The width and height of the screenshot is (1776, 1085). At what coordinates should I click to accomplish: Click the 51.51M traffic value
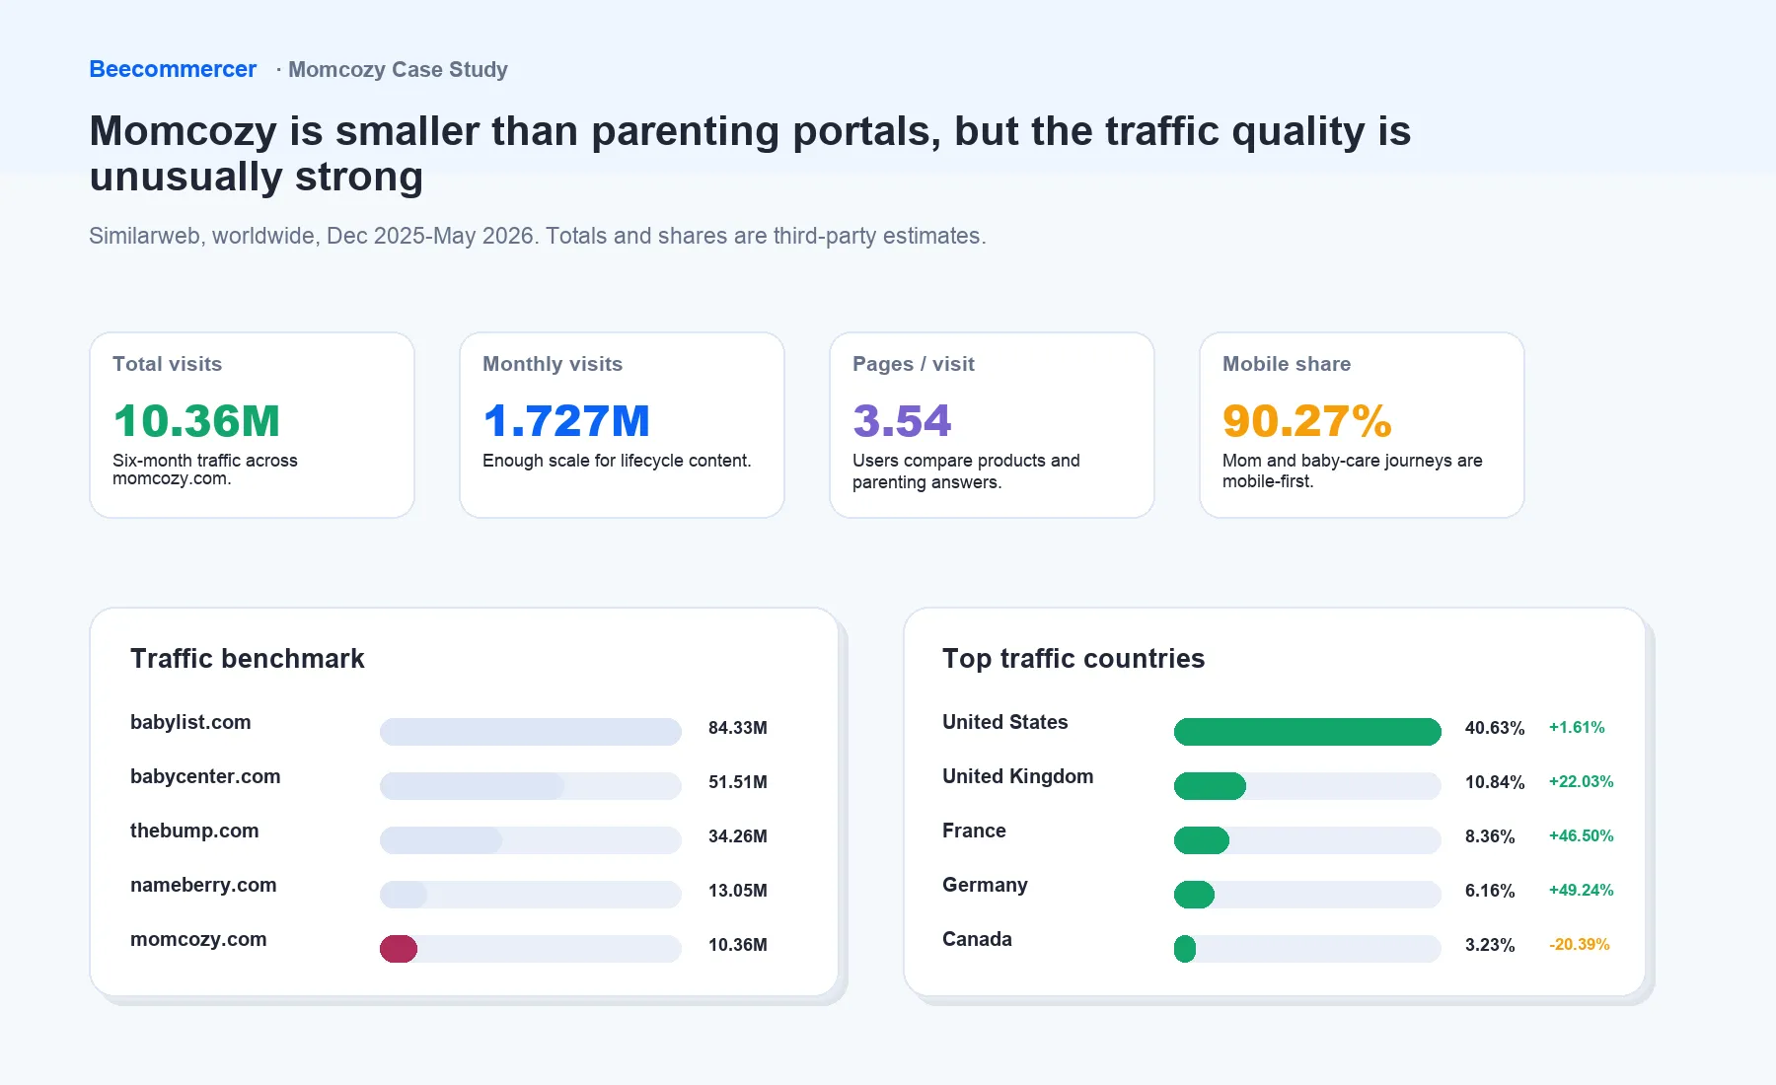[738, 782]
